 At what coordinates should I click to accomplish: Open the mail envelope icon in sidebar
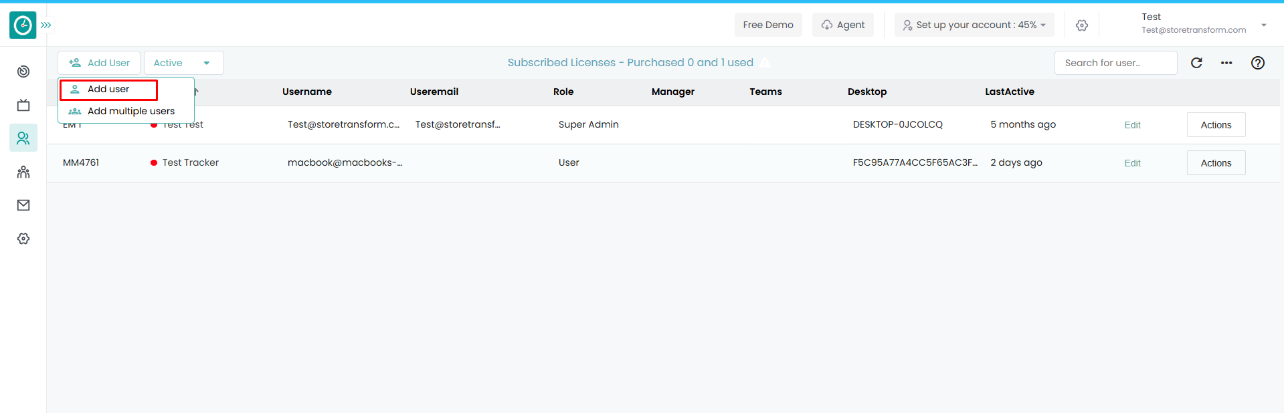23,205
